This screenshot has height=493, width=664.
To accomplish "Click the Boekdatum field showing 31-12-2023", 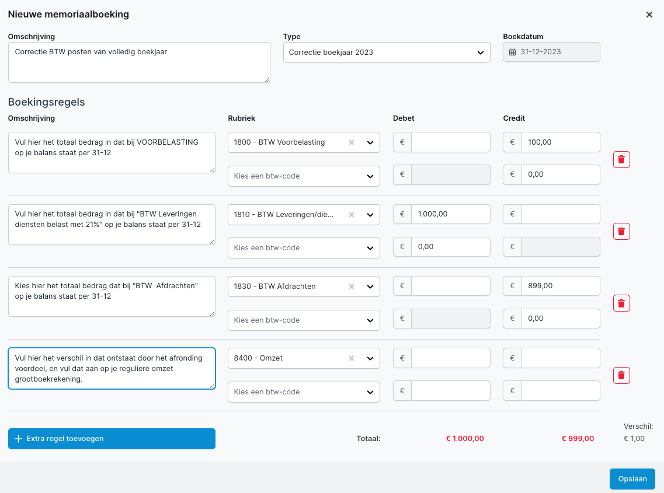I will pos(551,52).
